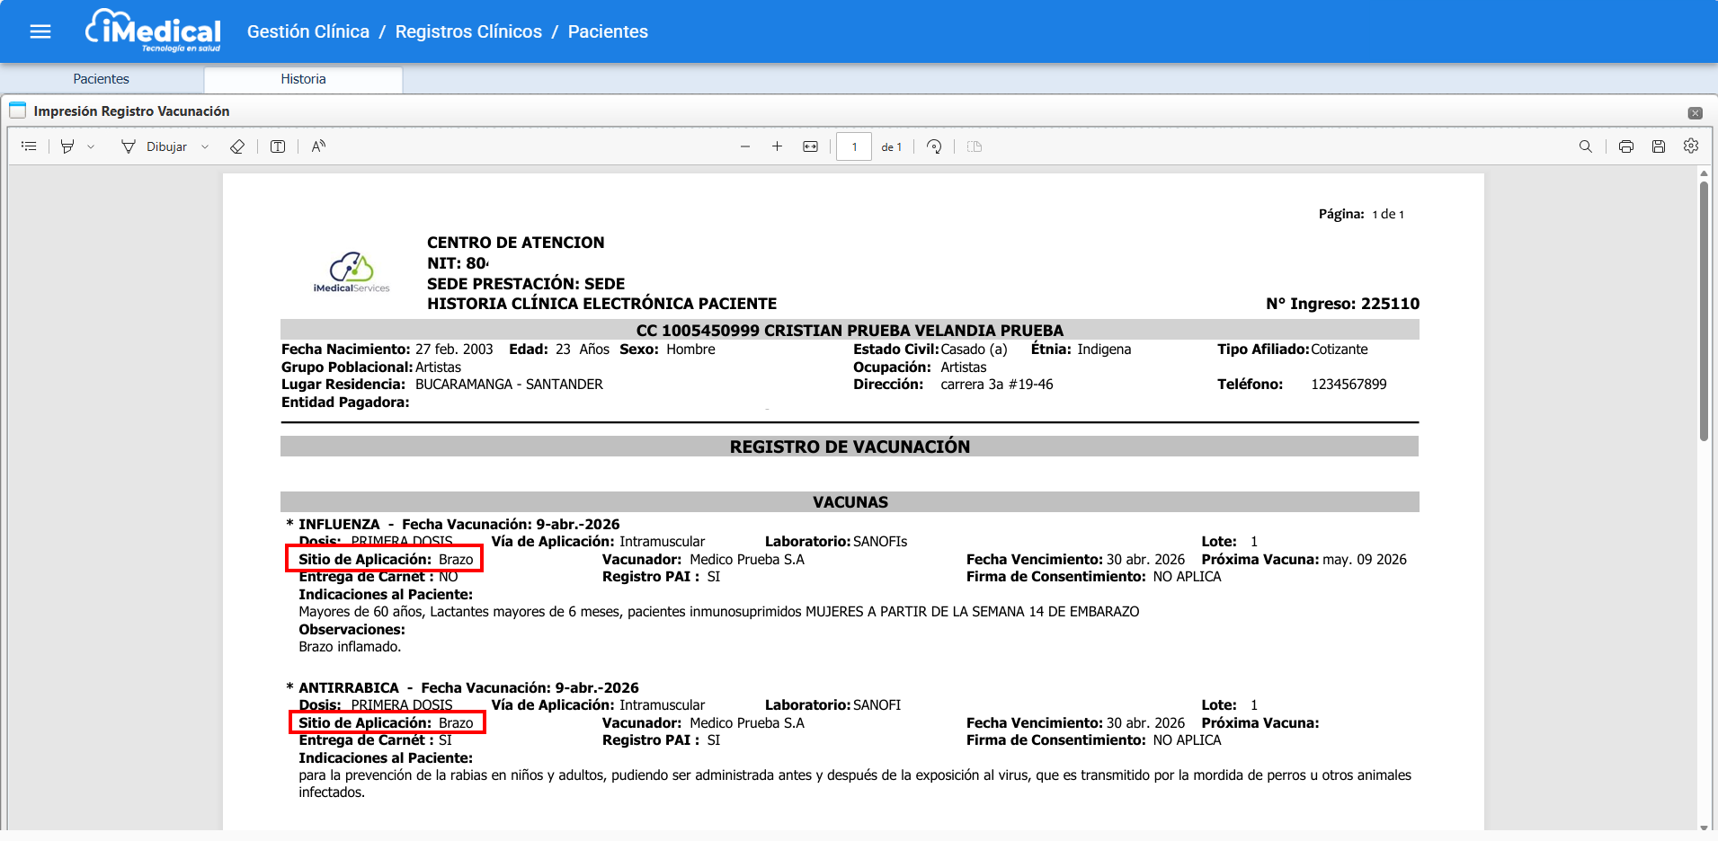Select the eraser tool
Image resolution: width=1718 pixels, height=841 pixels.
coord(237,146)
